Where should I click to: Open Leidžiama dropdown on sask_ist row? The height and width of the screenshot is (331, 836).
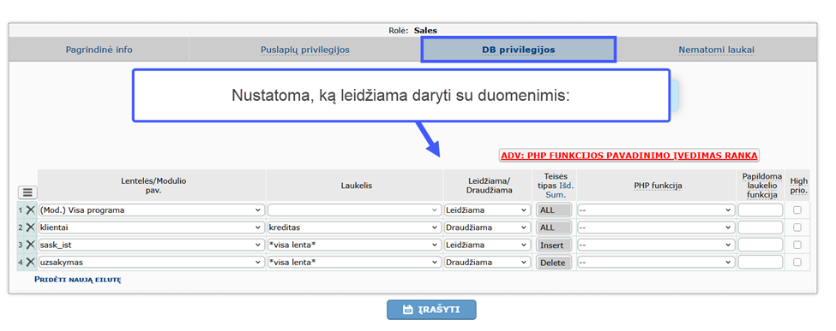point(487,245)
